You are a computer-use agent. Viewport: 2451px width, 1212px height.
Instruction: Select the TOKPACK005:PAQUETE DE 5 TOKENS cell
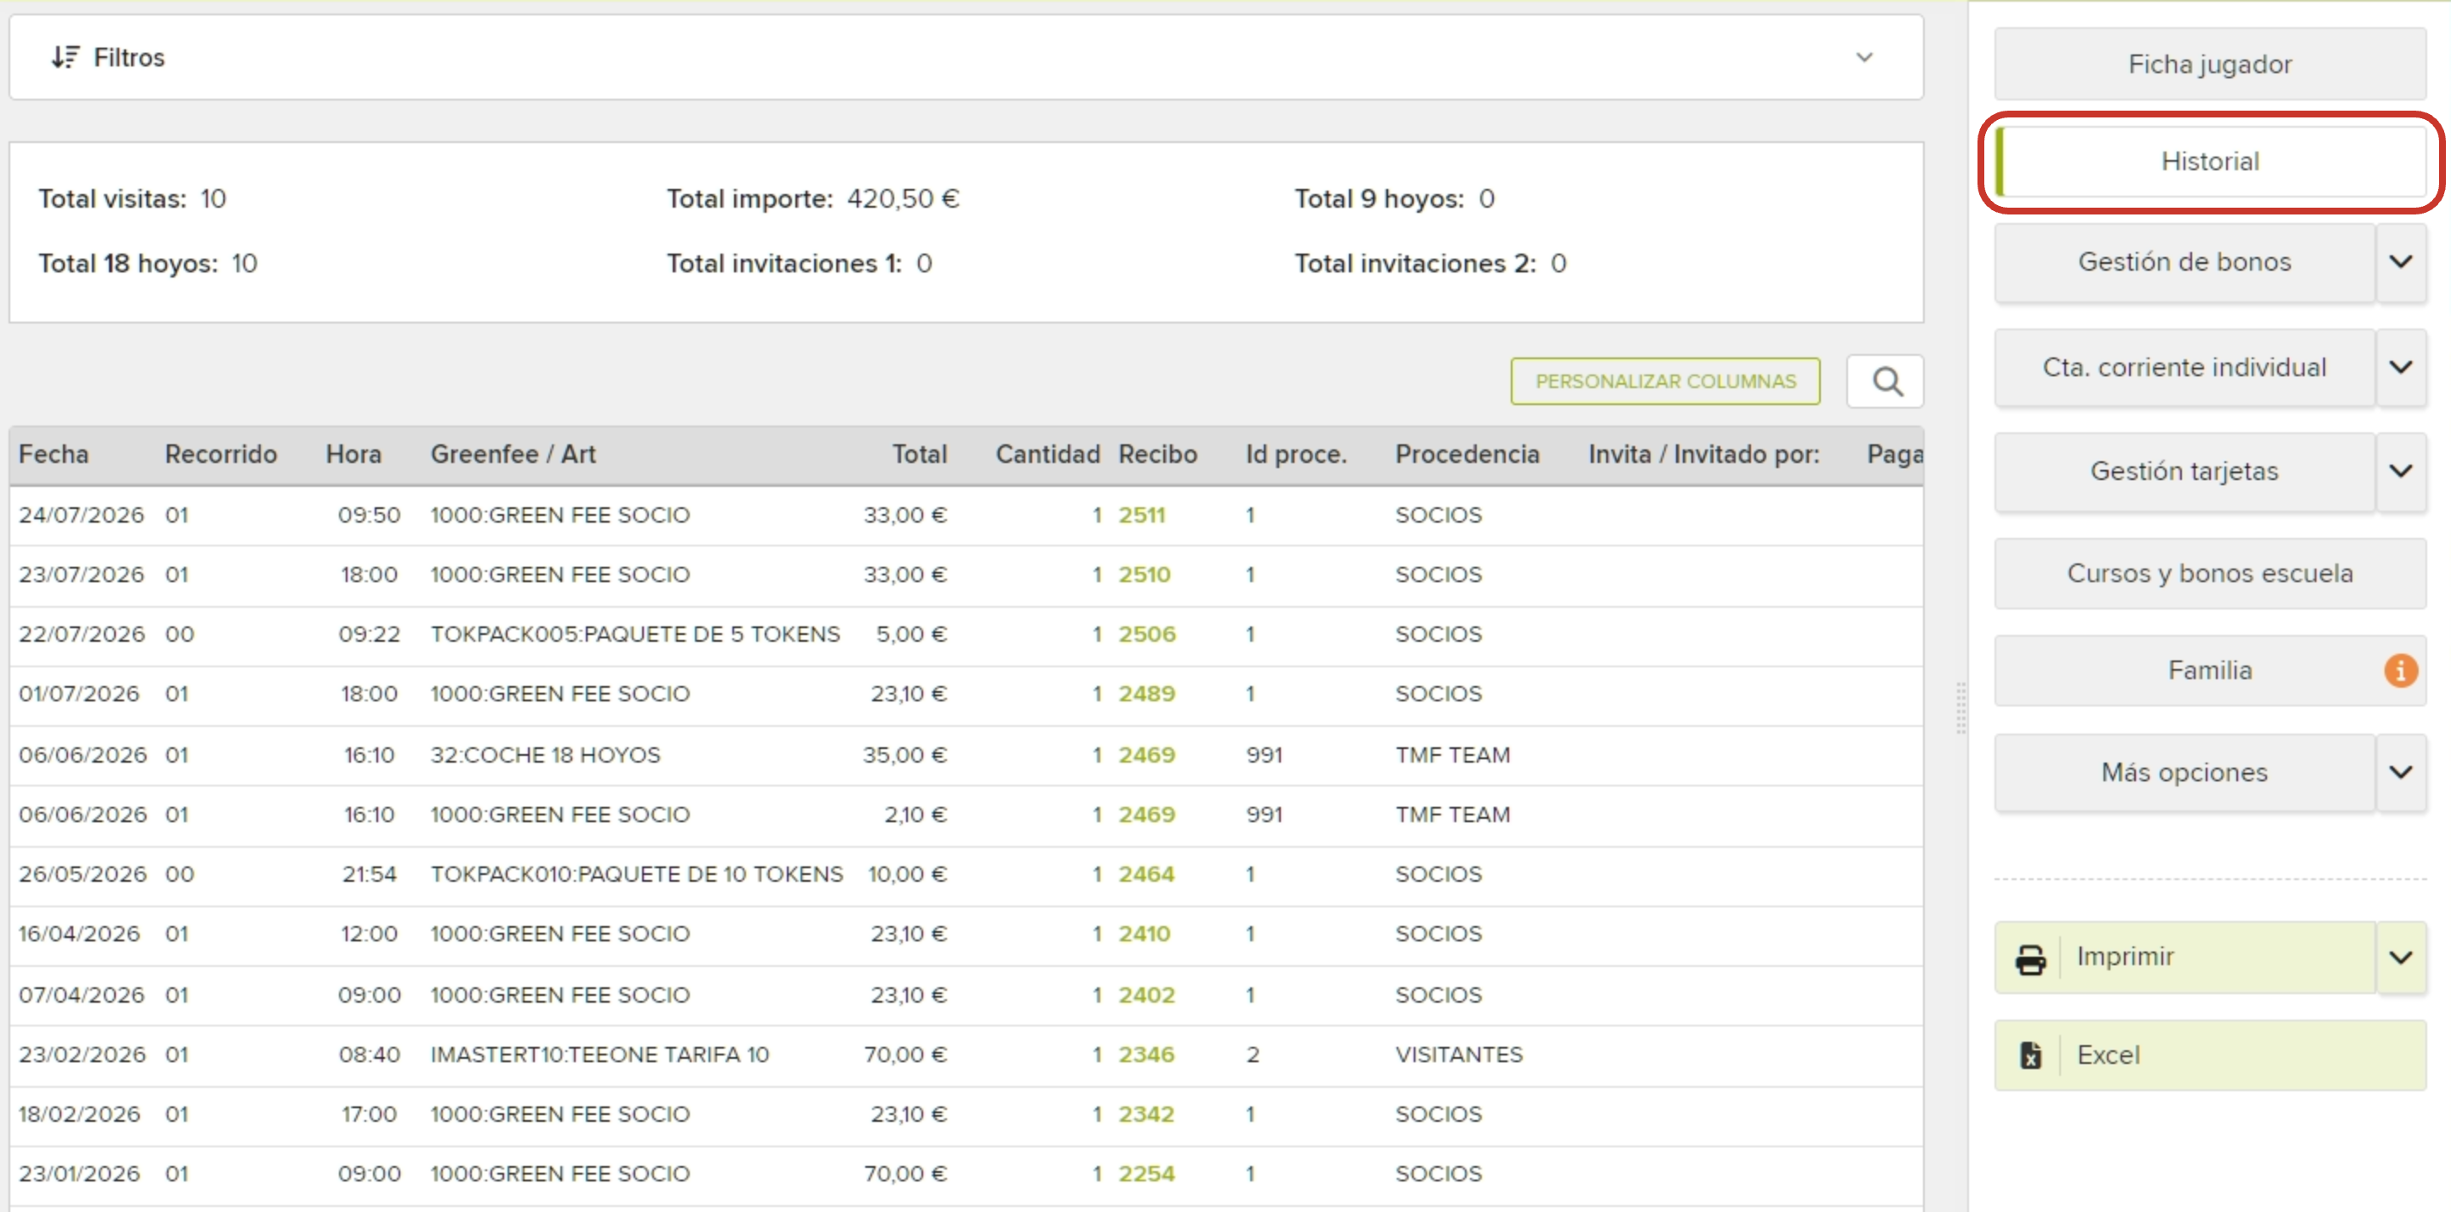[x=634, y=634]
